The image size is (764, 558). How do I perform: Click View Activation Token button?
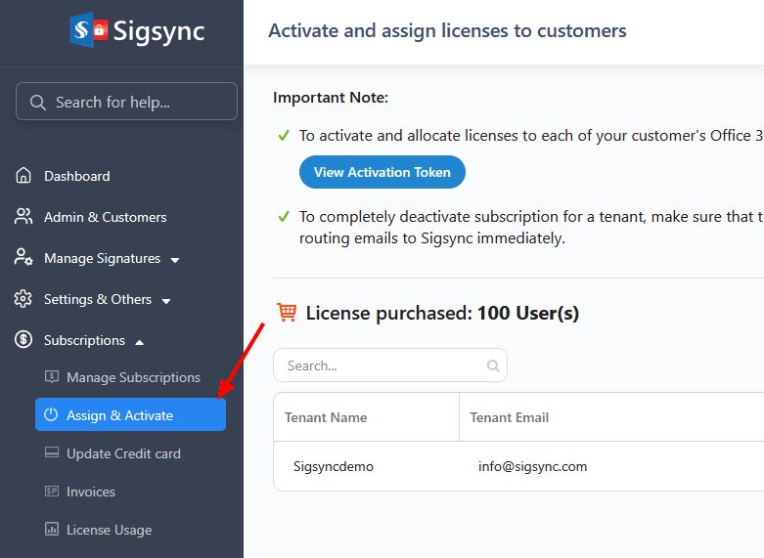(x=382, y=172)
